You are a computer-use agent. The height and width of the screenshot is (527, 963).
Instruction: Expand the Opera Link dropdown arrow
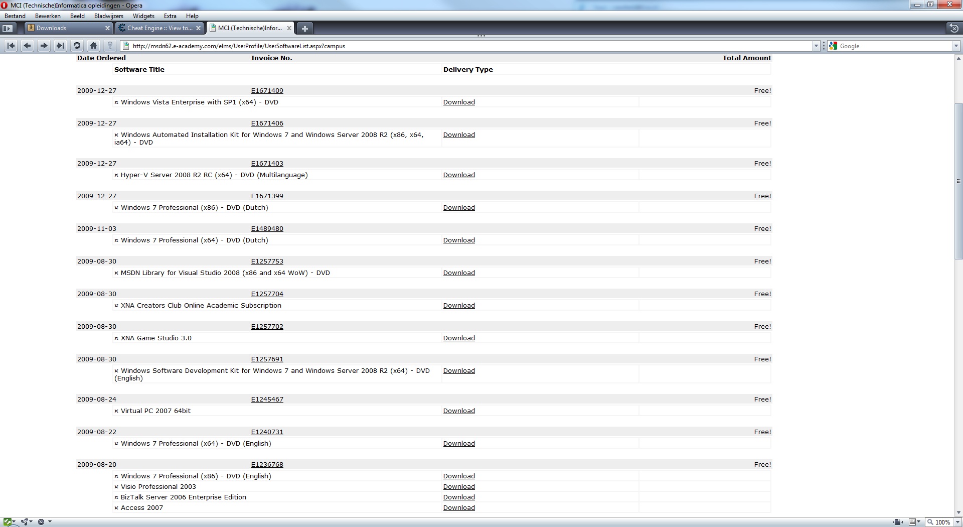[x=14, y=522]
